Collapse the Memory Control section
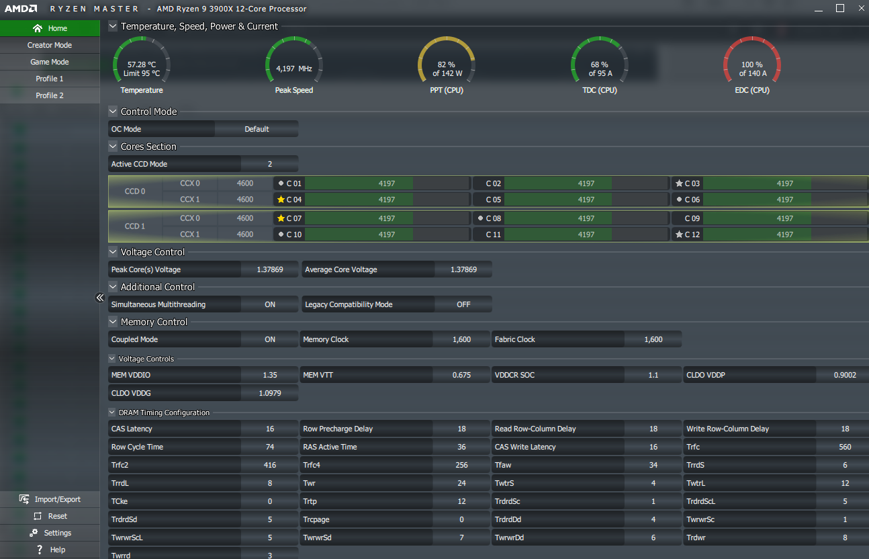The image size is (869, 559). (113, 322)
